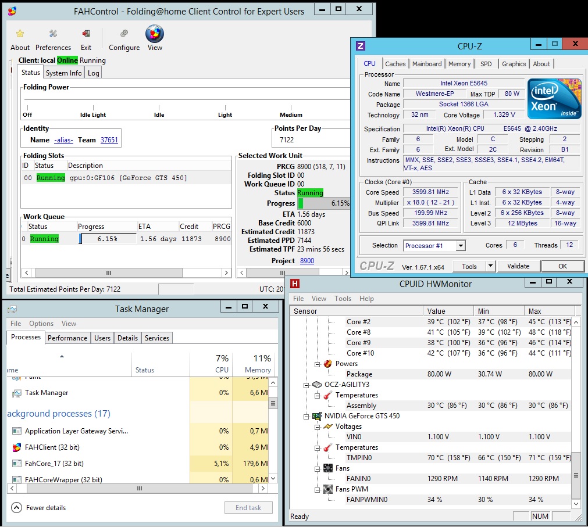Click HWMonitor scroll down arrow
588x527 pixels.
coord(576,504)
